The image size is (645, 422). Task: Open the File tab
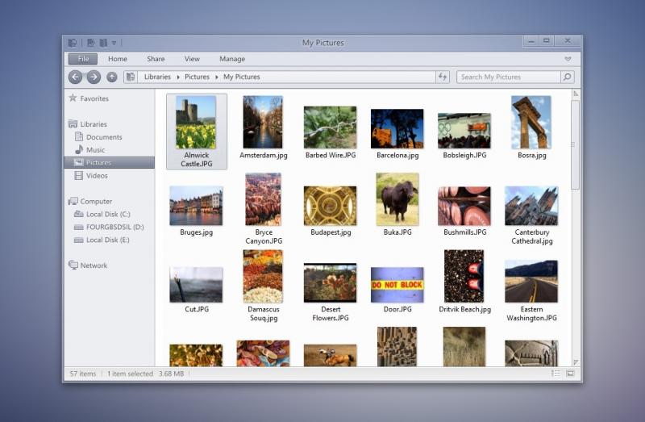[83, 59]
